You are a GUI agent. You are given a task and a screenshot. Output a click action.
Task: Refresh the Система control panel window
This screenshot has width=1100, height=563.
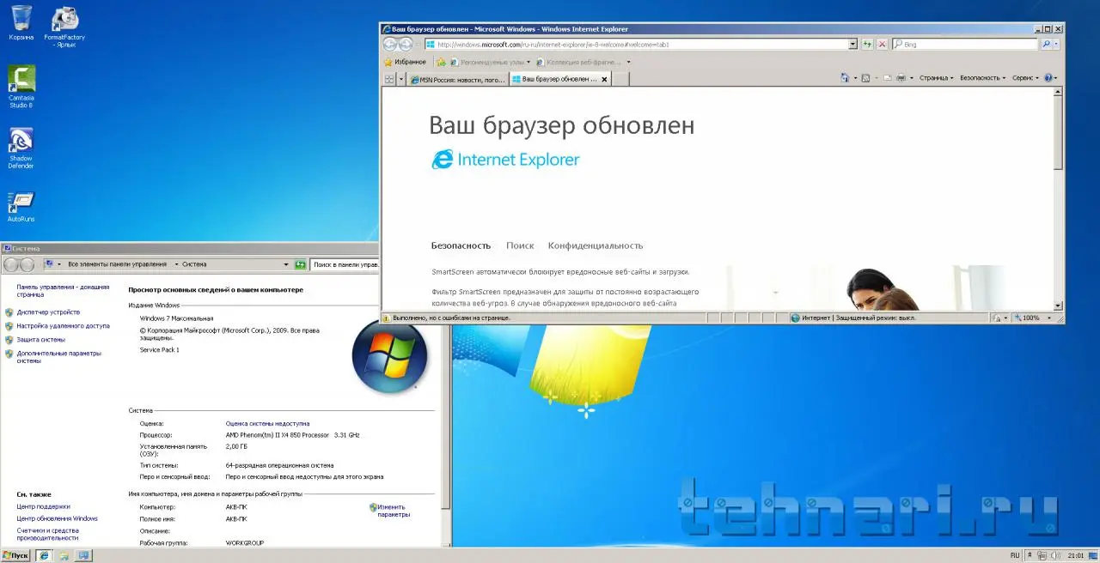tap(300, 264)
